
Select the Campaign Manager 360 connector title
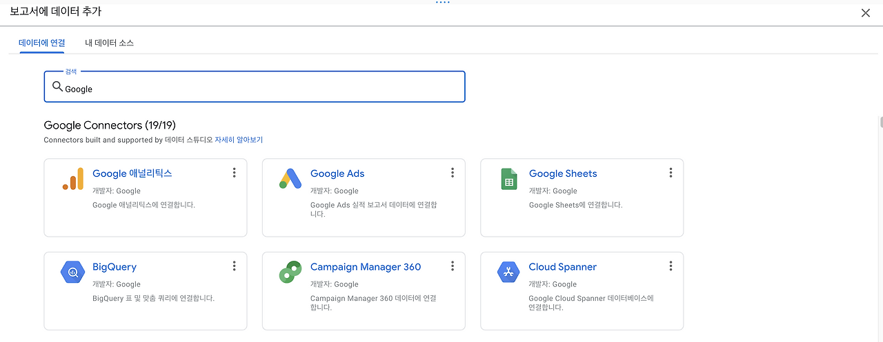pos(366,267)
